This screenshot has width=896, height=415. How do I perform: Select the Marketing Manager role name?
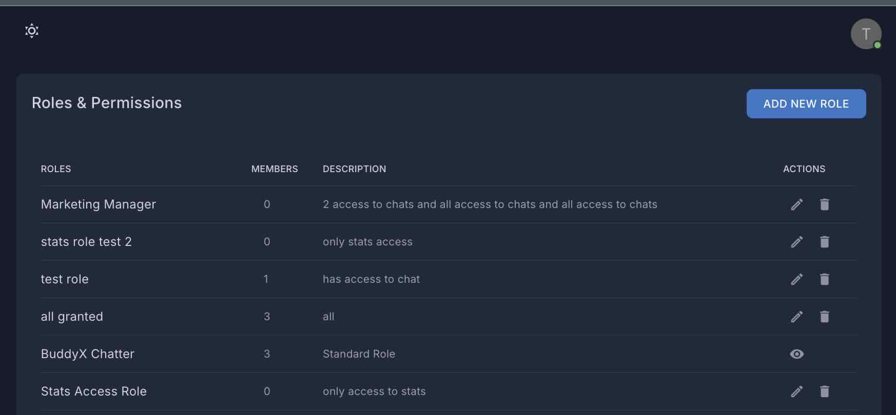click(99, 204)
